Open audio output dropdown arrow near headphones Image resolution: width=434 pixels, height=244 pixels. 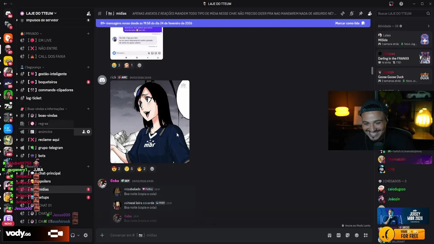(78, 235)
